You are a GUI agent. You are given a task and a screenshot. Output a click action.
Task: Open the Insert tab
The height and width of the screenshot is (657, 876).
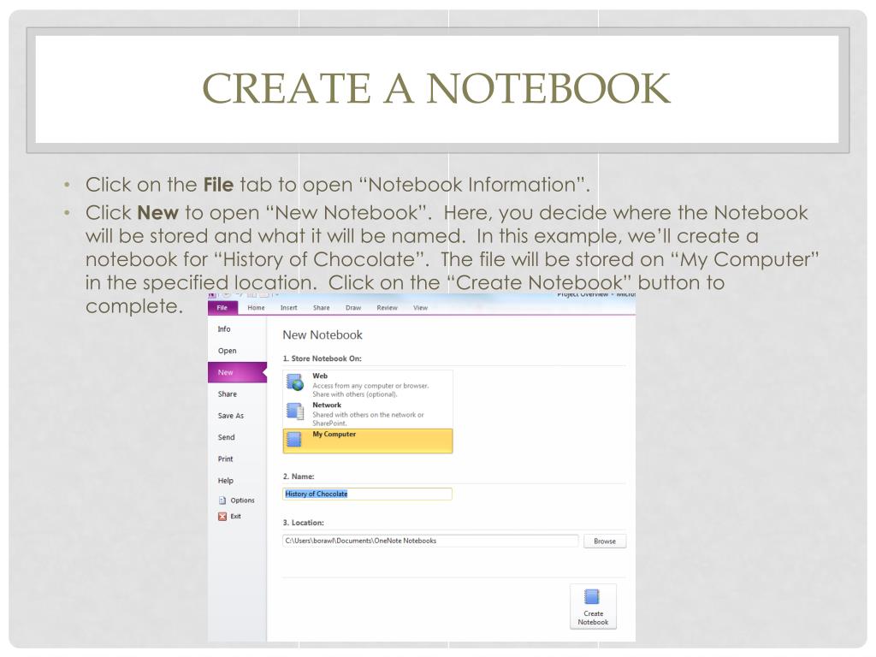(x=289, y=308)
